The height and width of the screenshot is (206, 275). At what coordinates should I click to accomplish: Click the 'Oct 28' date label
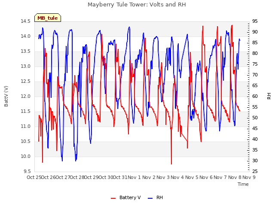77,177
